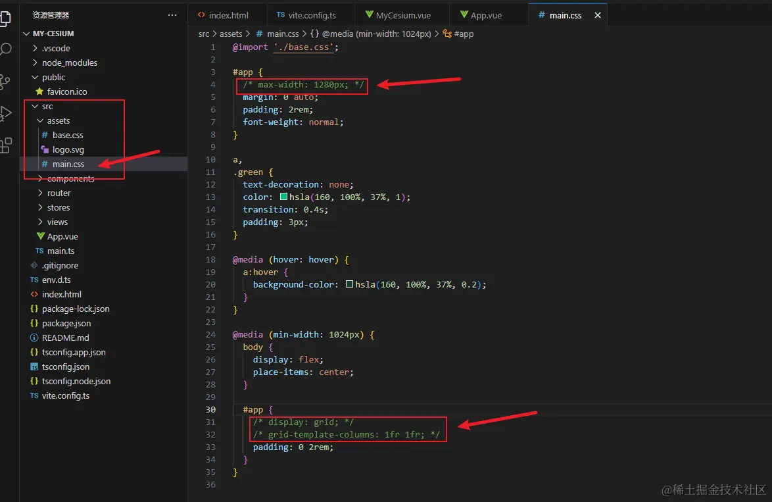The image size is (772, 502).
Task: Open the Source Control view icon
Action: [x=5, y=82]
